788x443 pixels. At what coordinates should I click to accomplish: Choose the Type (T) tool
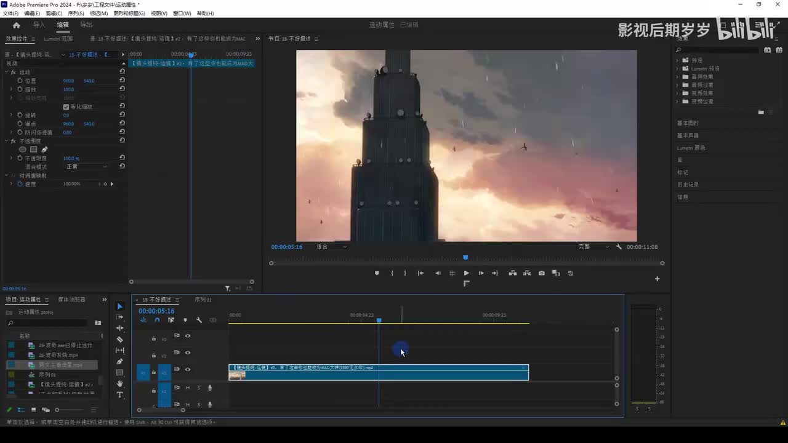click(x=119, y=394)
